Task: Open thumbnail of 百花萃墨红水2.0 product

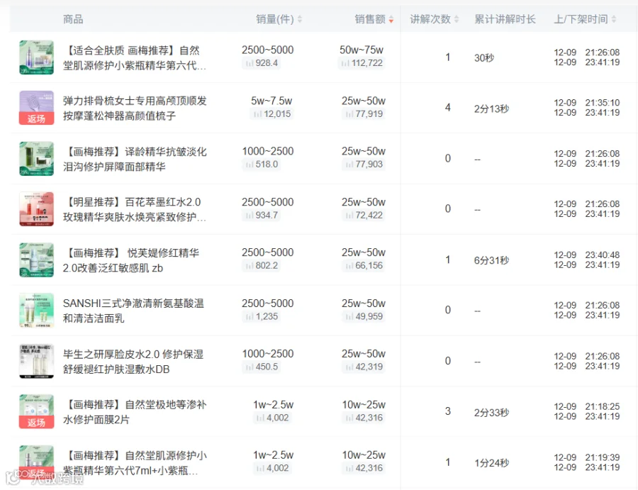Action: click(37, 209)
